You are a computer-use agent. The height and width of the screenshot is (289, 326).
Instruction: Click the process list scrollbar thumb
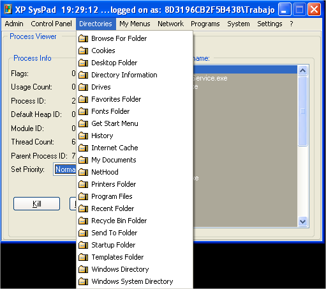click(302, 111)
